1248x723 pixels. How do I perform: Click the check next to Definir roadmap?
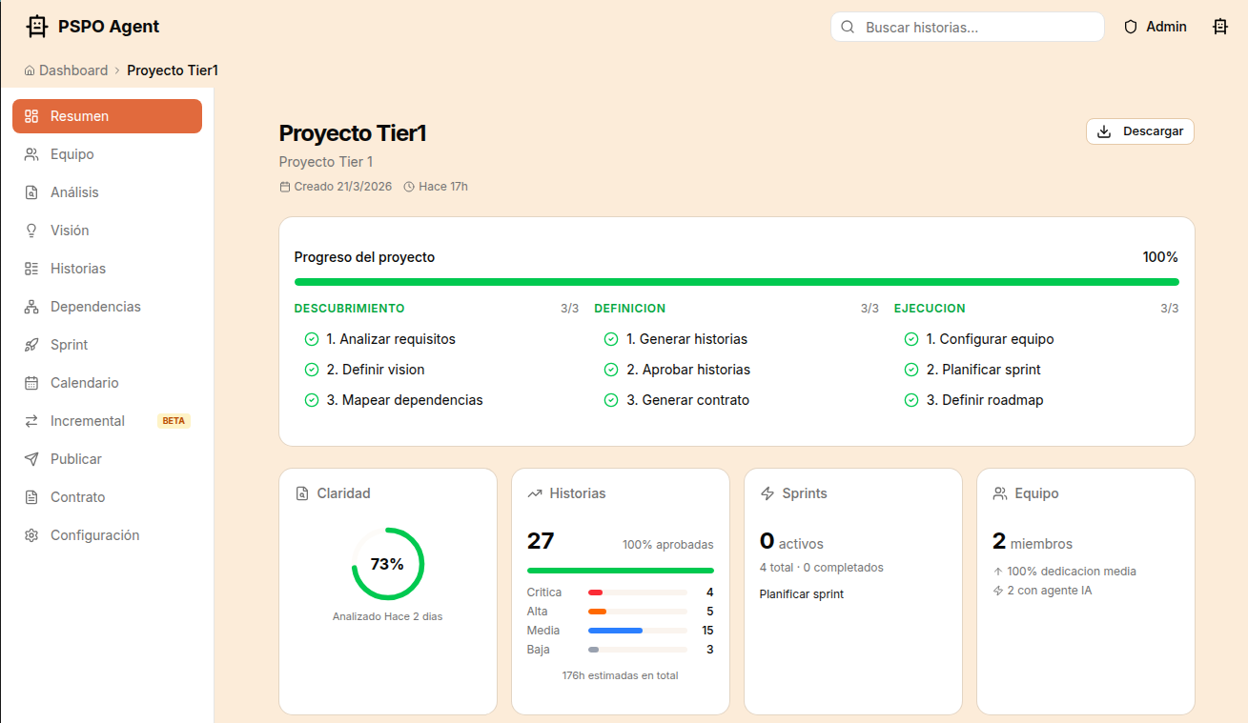click(910, 400)
